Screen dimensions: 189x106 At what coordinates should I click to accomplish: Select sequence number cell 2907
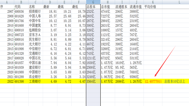tap(7, 11)
